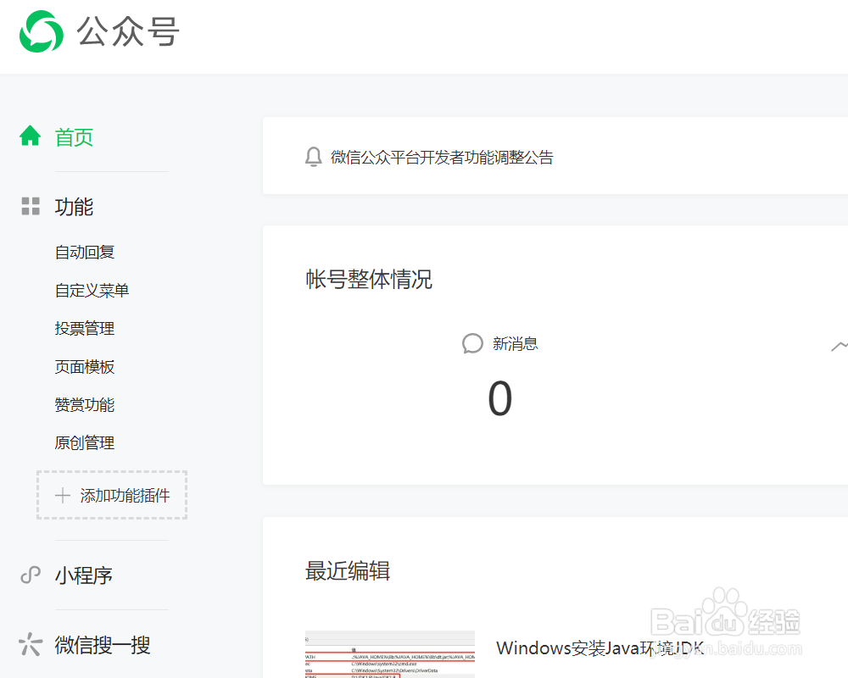Collapse the 帐号整体情况 panel chevron

click(x=839, y=346)
